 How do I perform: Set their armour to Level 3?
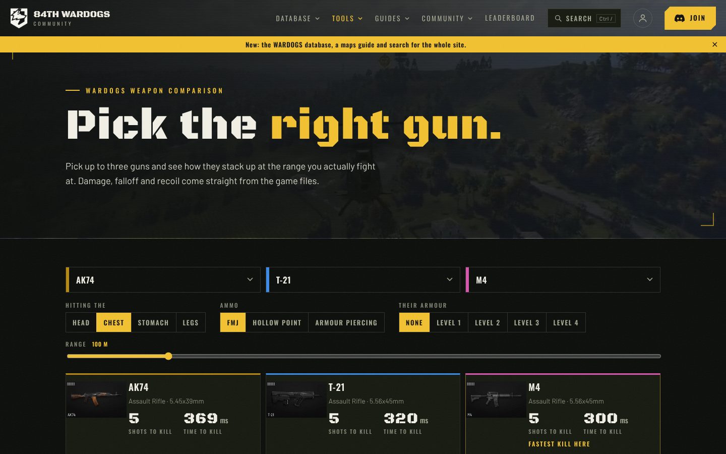point(527,322)
